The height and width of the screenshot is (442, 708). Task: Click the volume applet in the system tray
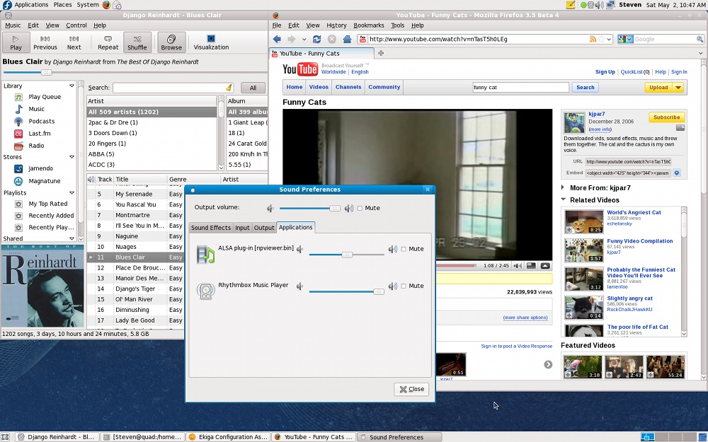pyautogui.click(x=599, y=5)
